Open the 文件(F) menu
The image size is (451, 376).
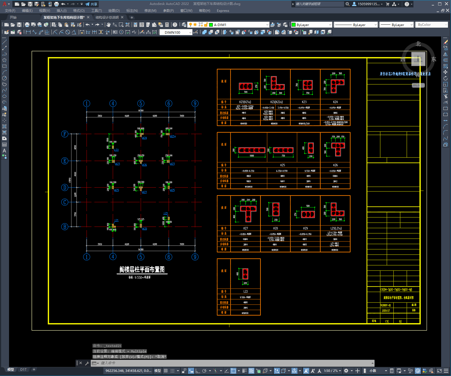coord(10,11)
